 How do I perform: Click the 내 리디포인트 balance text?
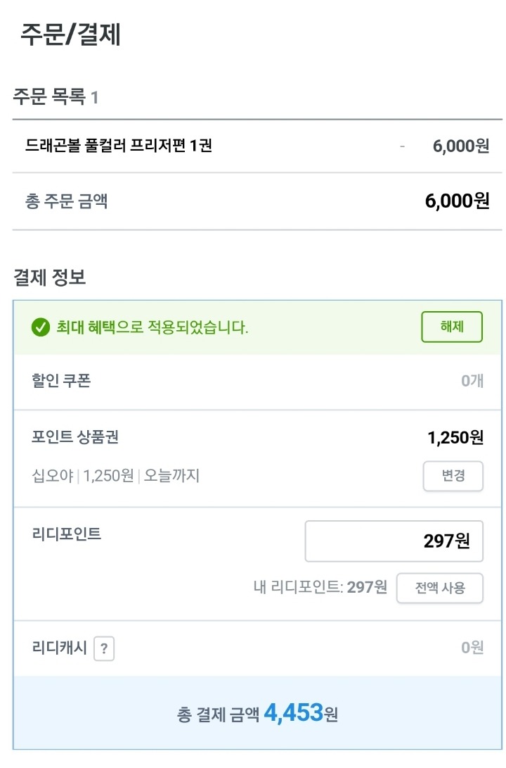tap(320, 587)
